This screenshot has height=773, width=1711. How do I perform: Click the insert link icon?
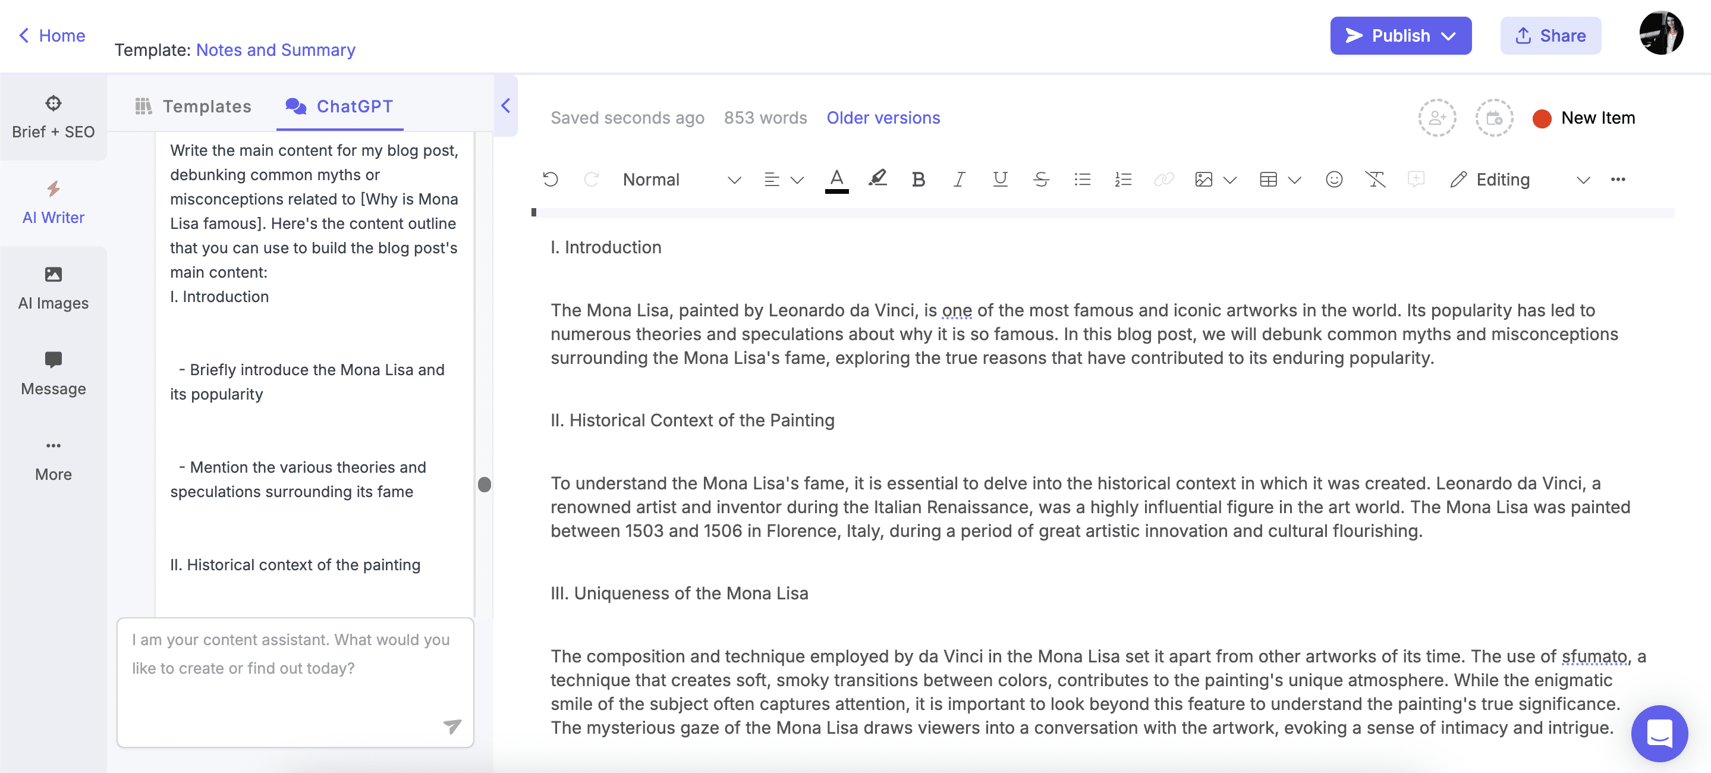click(1163, 180)
